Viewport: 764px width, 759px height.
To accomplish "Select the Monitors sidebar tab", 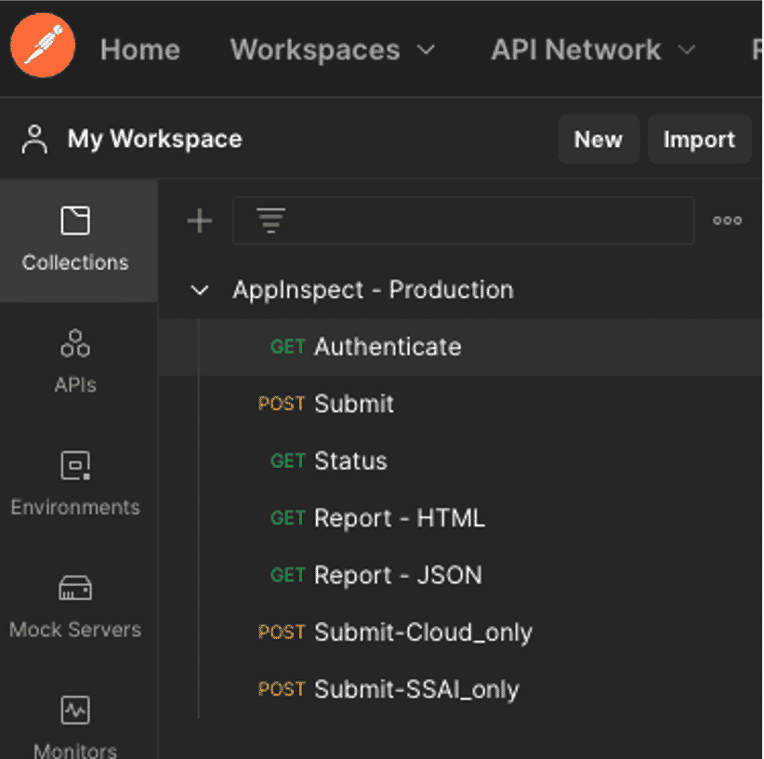I will coord(75,726).
